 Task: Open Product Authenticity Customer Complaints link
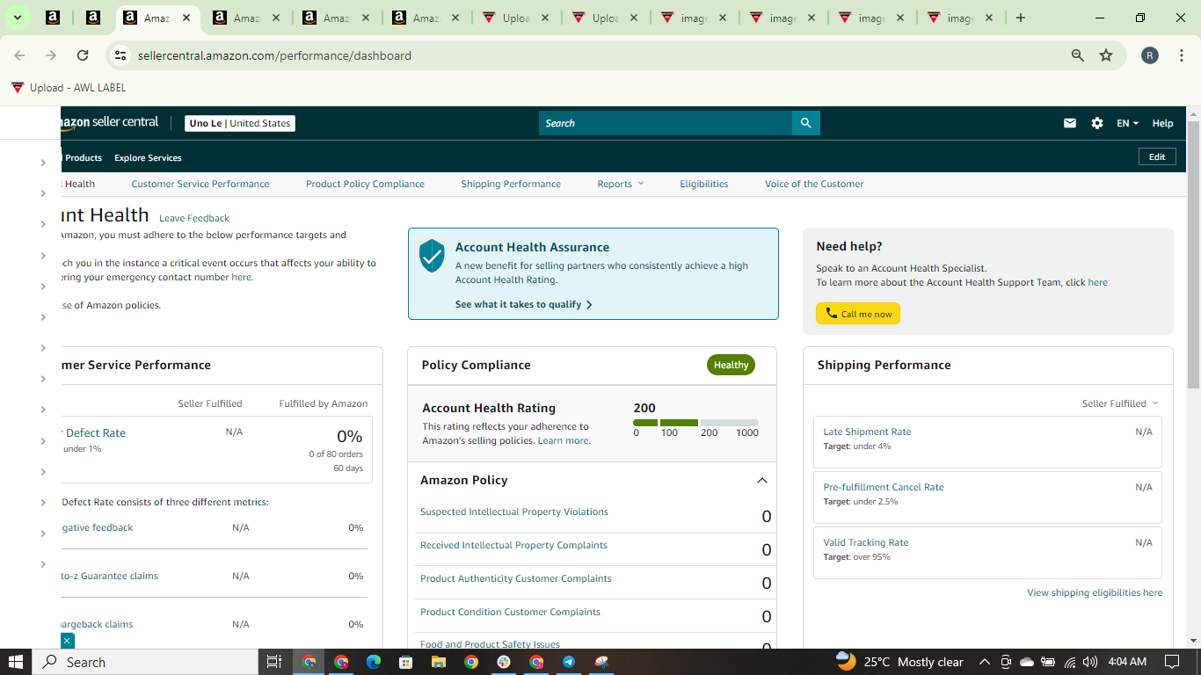pyautogui.click(x=516, y=578)
